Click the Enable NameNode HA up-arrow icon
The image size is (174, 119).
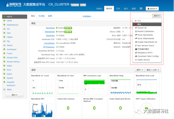[136, 42]
